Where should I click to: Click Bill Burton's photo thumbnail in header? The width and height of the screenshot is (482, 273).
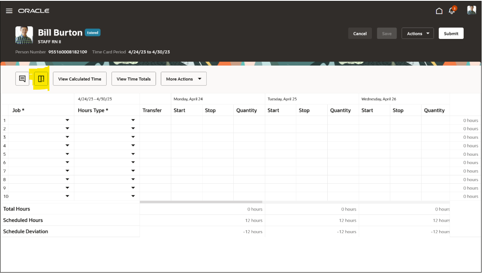point(24,35)
